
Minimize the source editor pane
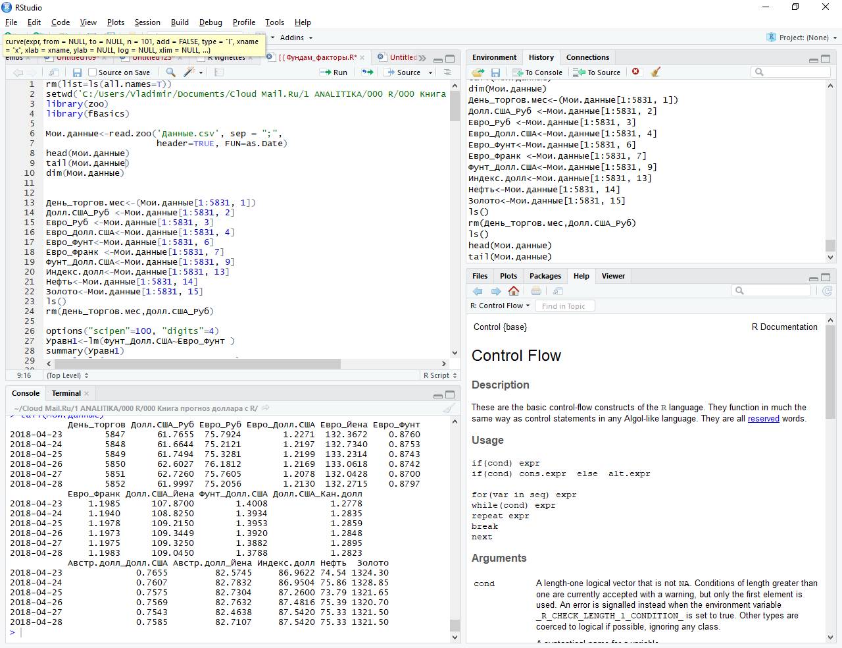437,59
